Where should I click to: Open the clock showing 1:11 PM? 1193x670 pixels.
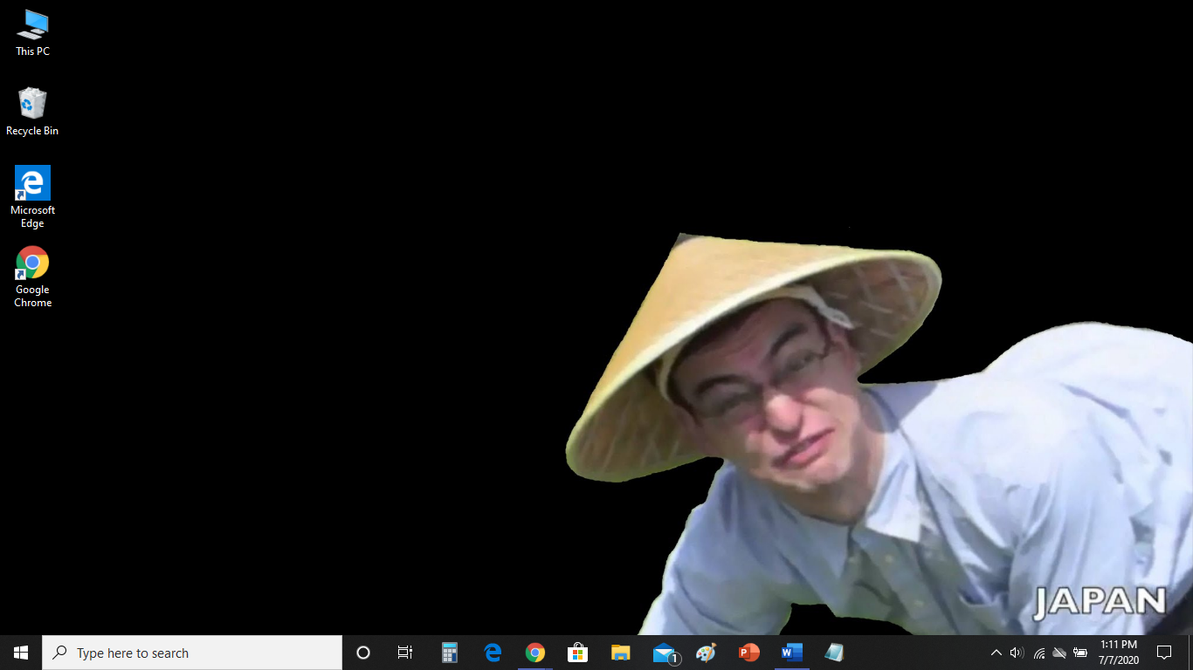1119,653
